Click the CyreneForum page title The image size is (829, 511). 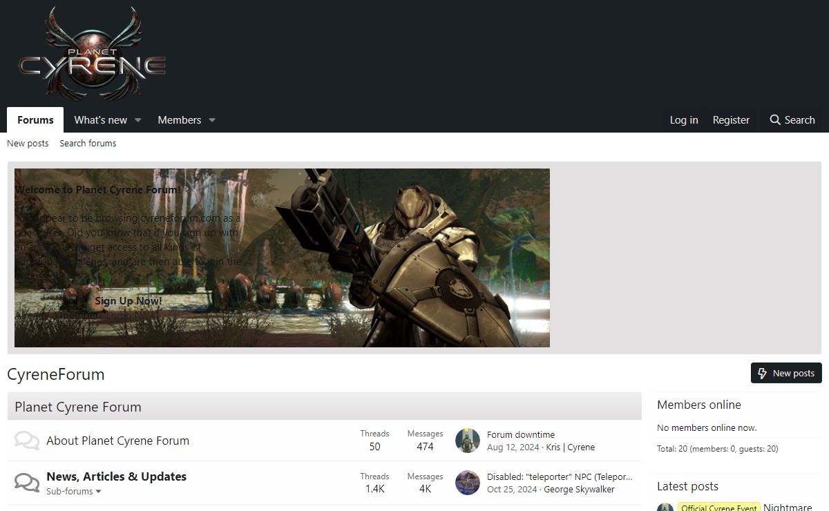coord(56,374)
